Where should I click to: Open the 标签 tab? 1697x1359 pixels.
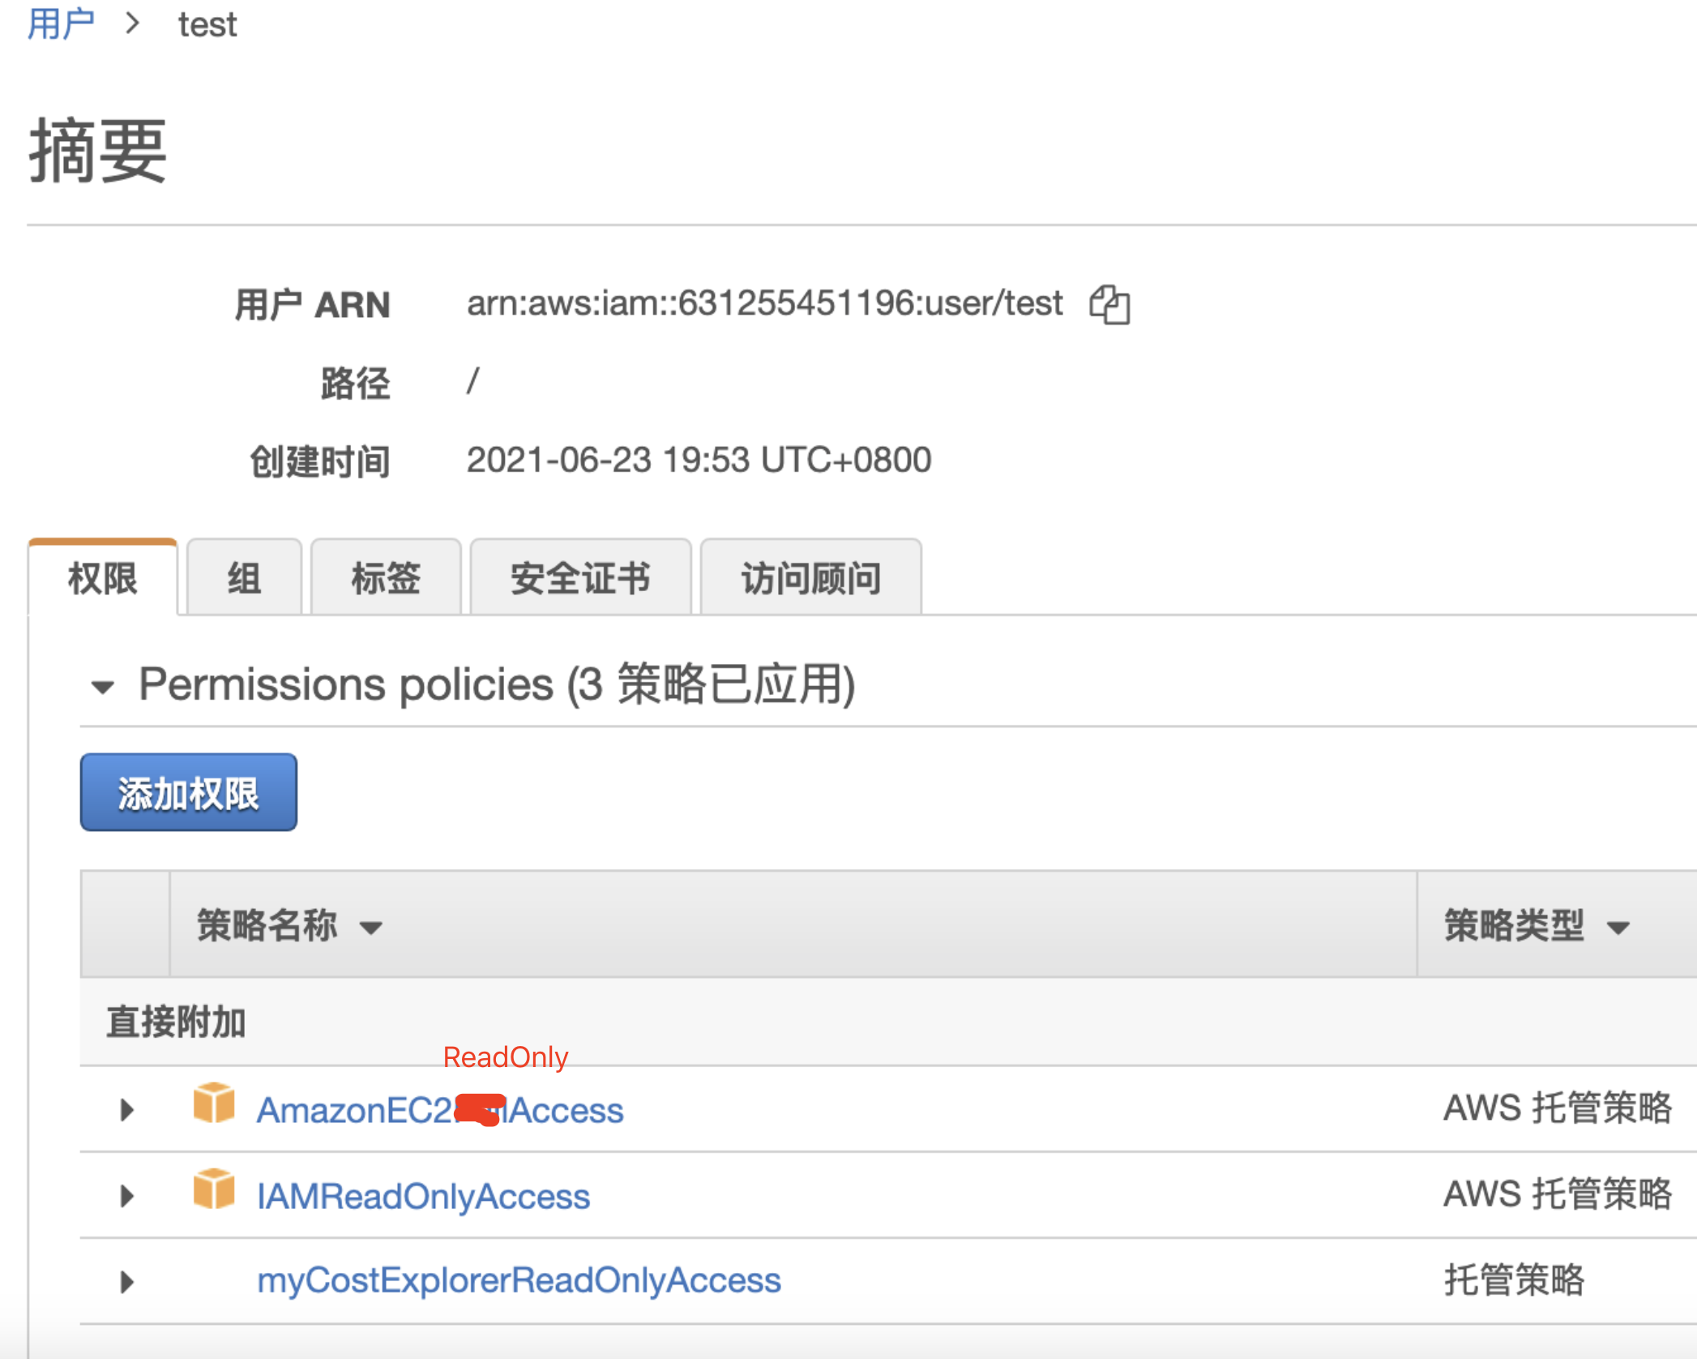click(x=386, y=578)
